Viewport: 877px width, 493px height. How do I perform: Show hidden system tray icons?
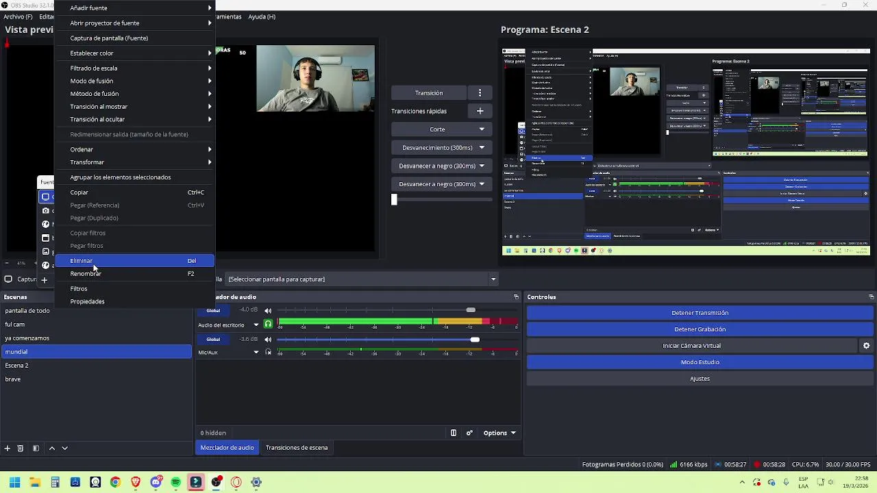[742, 482]
